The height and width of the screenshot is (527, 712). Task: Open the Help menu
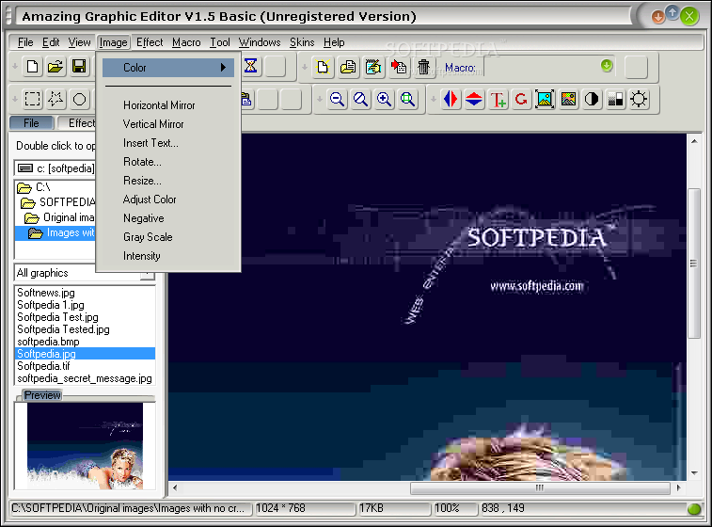pos(334,42)
